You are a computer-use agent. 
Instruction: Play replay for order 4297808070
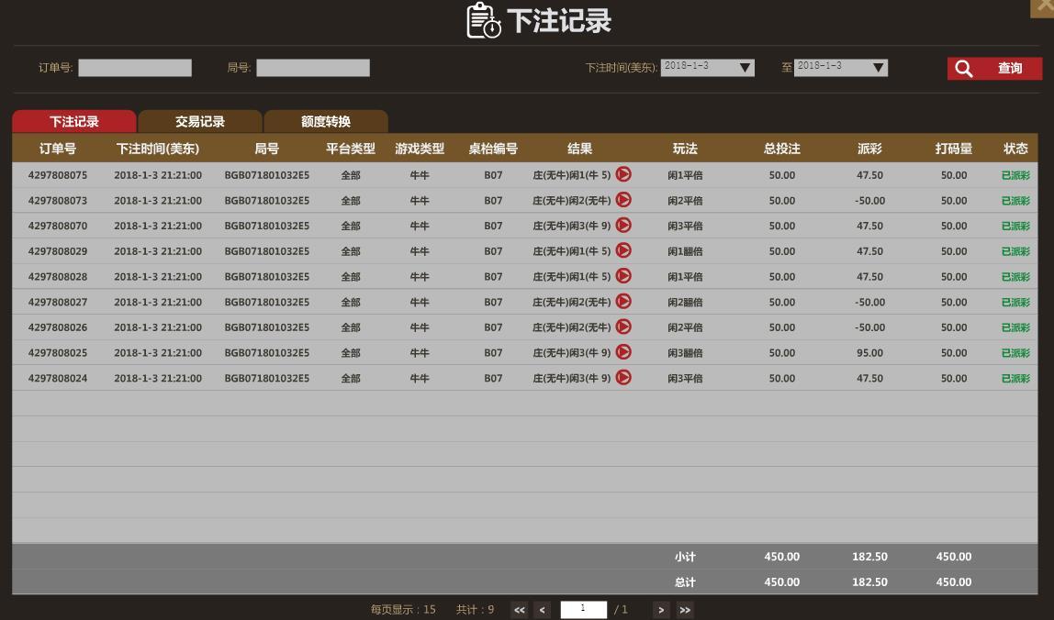point(623,226)
